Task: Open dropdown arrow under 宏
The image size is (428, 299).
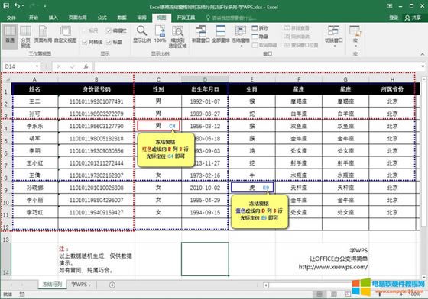Action: pos(355,46)
